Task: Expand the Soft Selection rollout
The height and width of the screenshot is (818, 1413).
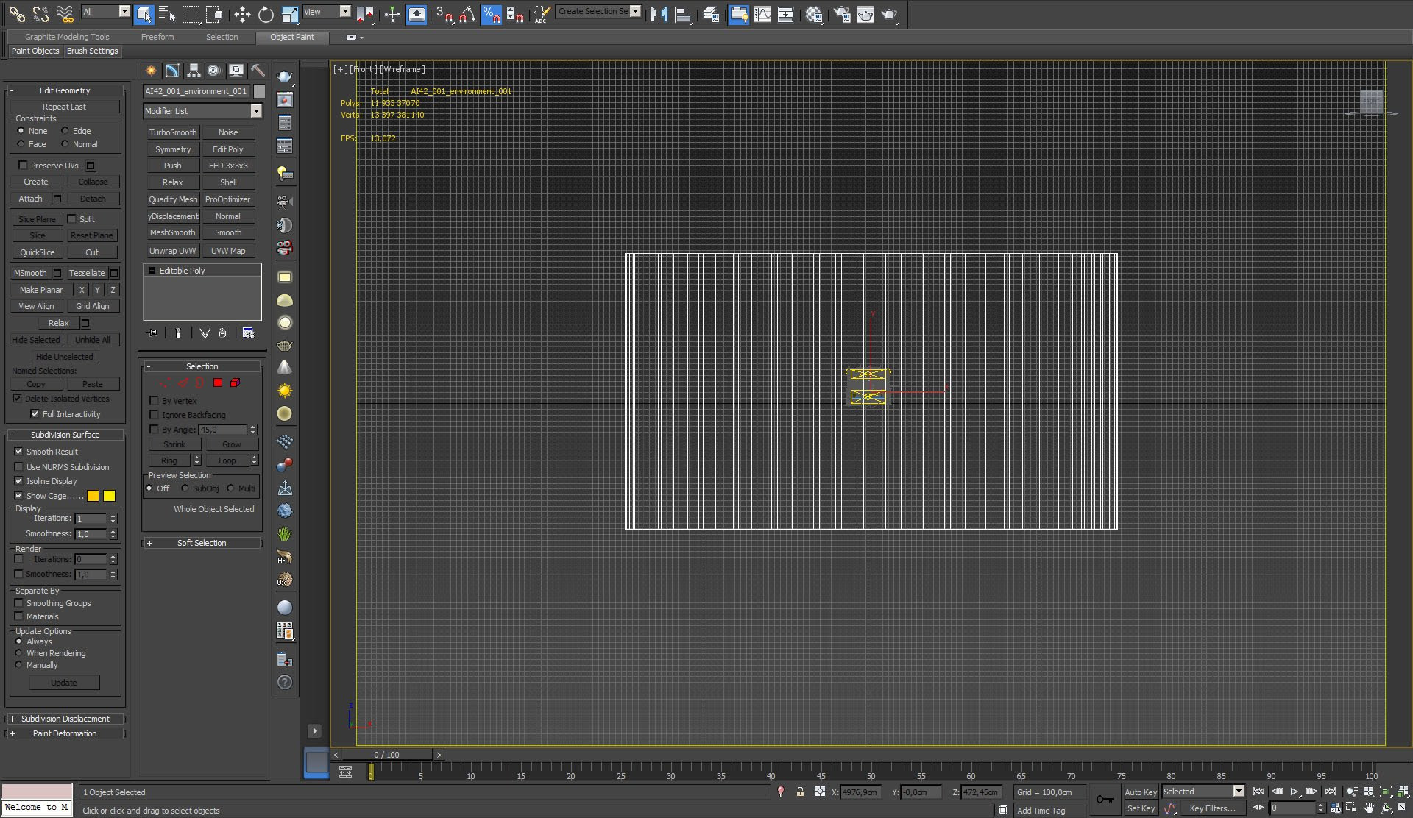Action: coord(202,543)
